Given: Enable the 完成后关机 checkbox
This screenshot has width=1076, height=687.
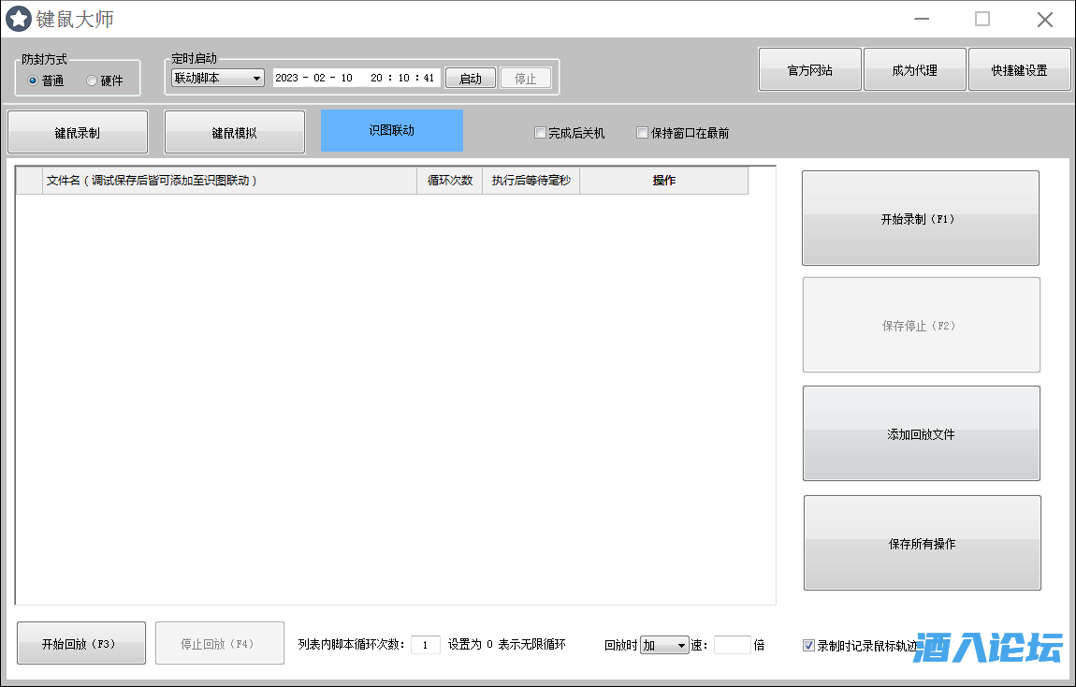Looking at the screenshot, I should (x=540, y=133).
